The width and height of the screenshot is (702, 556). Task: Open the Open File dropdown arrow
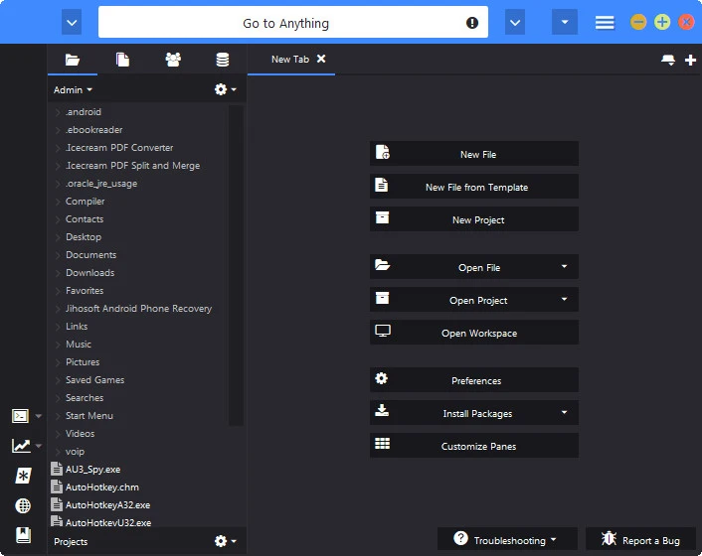pos(564,267)
